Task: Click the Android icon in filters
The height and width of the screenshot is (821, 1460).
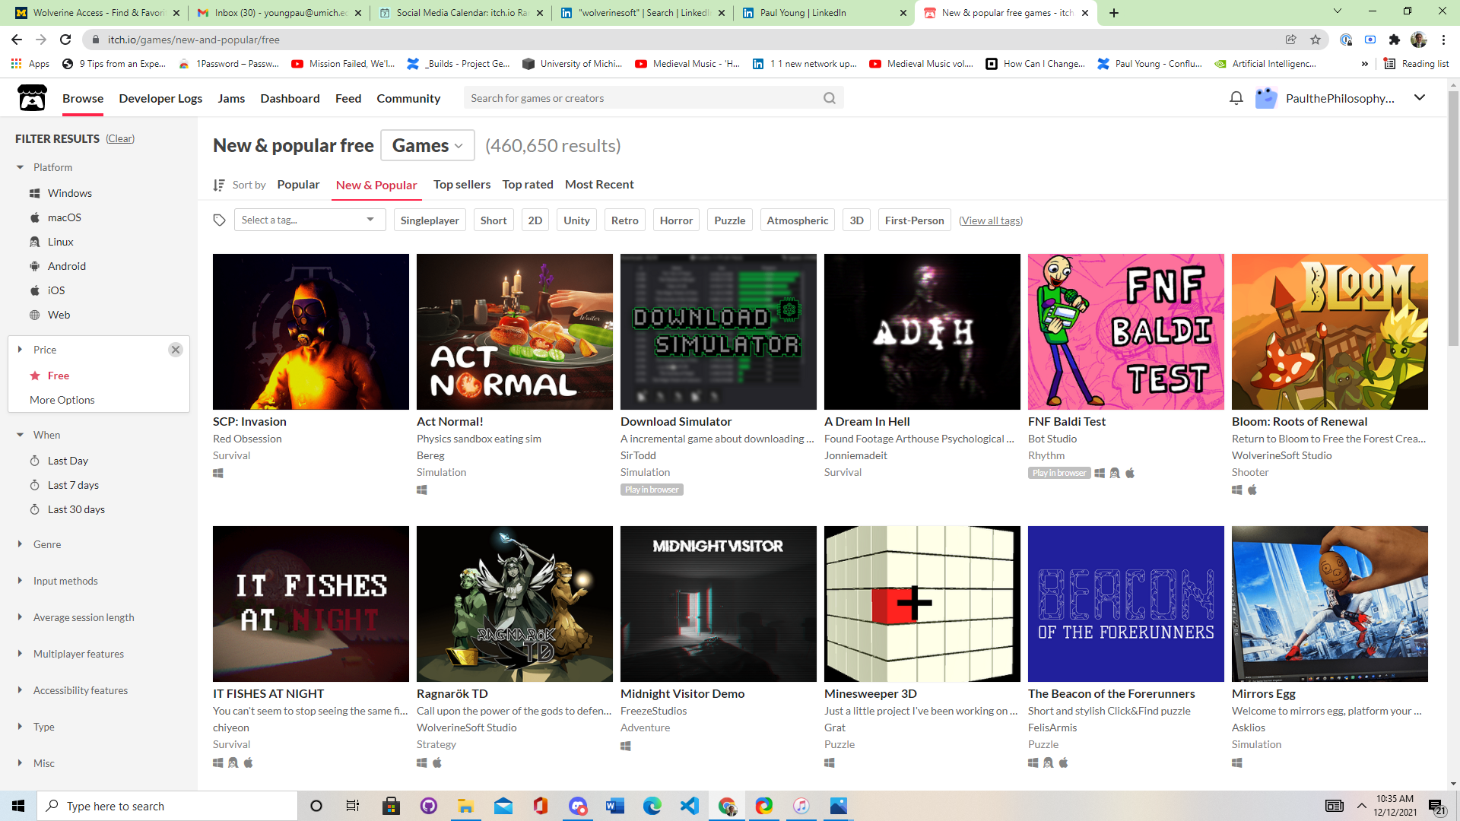Action: point(34,266)
